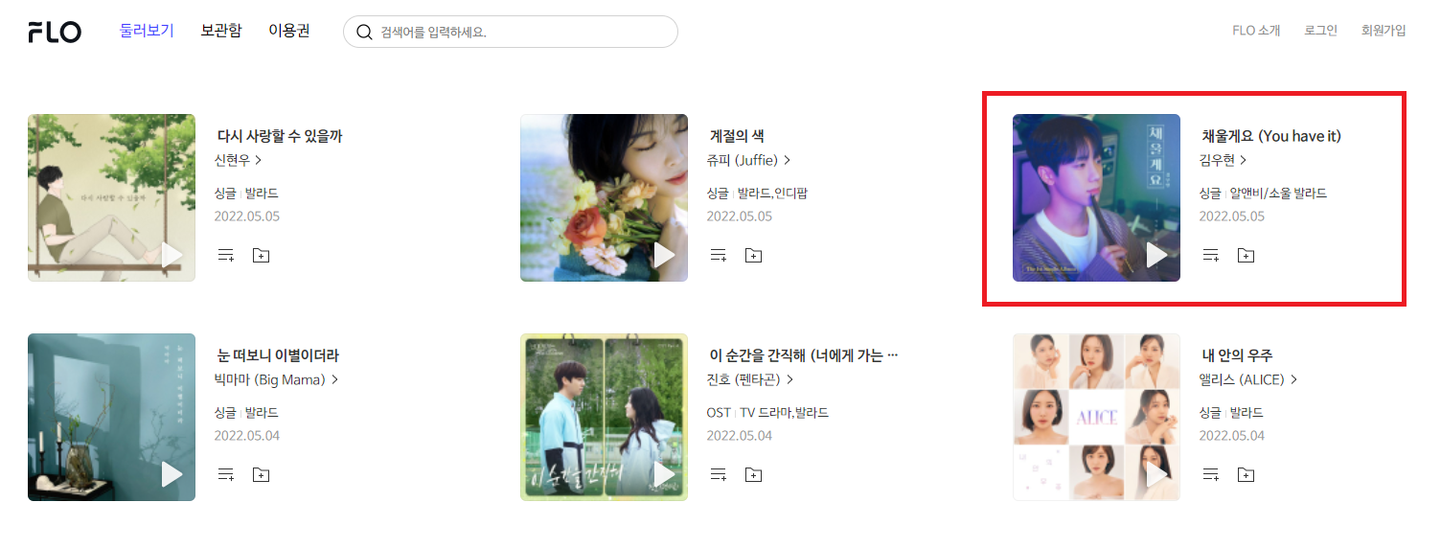Screen dimensions: 1441x548
Task: Switch to the 보관함 tab
Action: pyautogui.click(x=221, y=31)
